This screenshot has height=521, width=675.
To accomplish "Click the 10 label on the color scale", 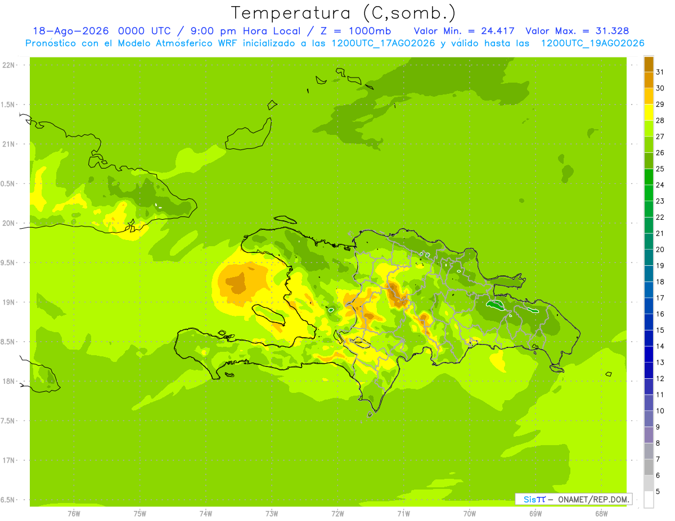I will (x=660, y=411).
